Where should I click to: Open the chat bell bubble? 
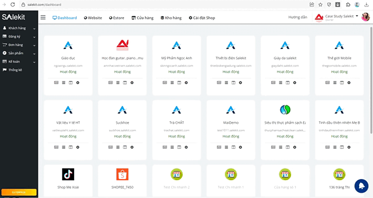pyautogui.click(x=361, y=186)
